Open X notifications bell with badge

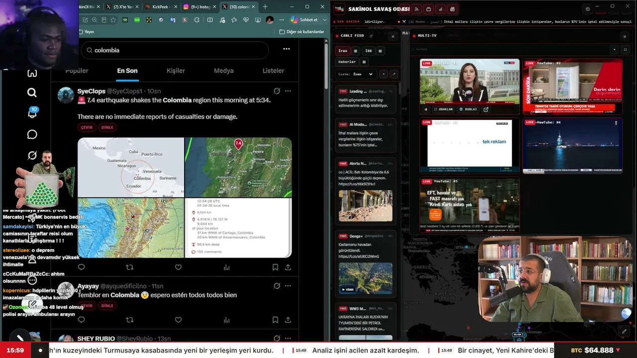point(32,113)
